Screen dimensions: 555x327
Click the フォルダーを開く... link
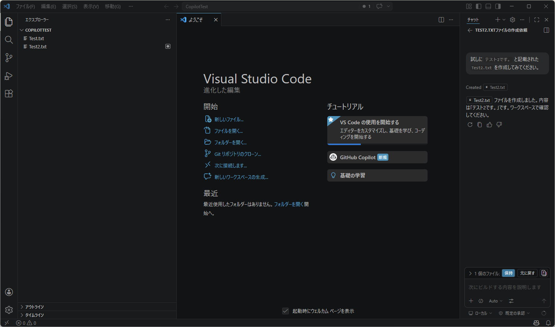point(230,142)
